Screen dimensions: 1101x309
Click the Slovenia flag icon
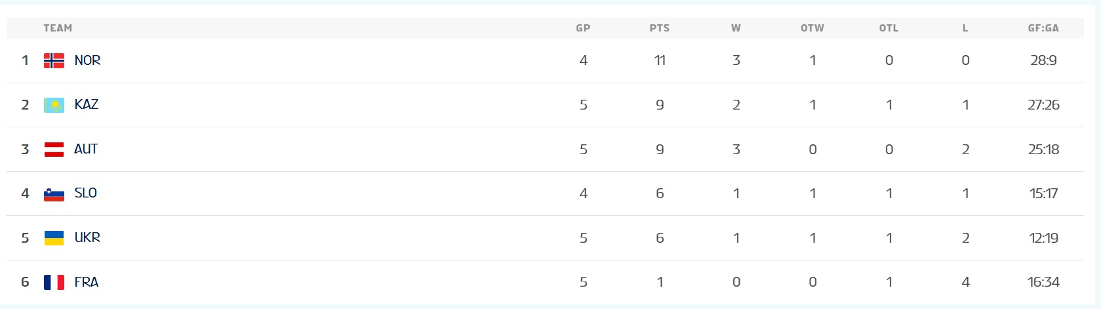(54, 194)
